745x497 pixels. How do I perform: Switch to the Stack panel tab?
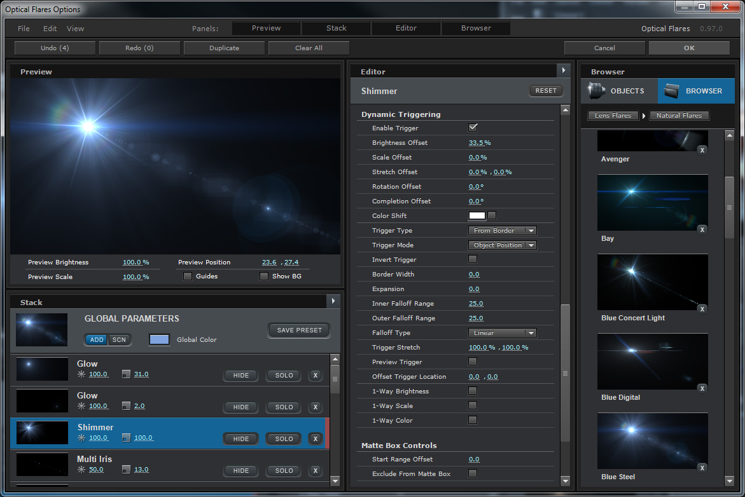tap(336, 28)
